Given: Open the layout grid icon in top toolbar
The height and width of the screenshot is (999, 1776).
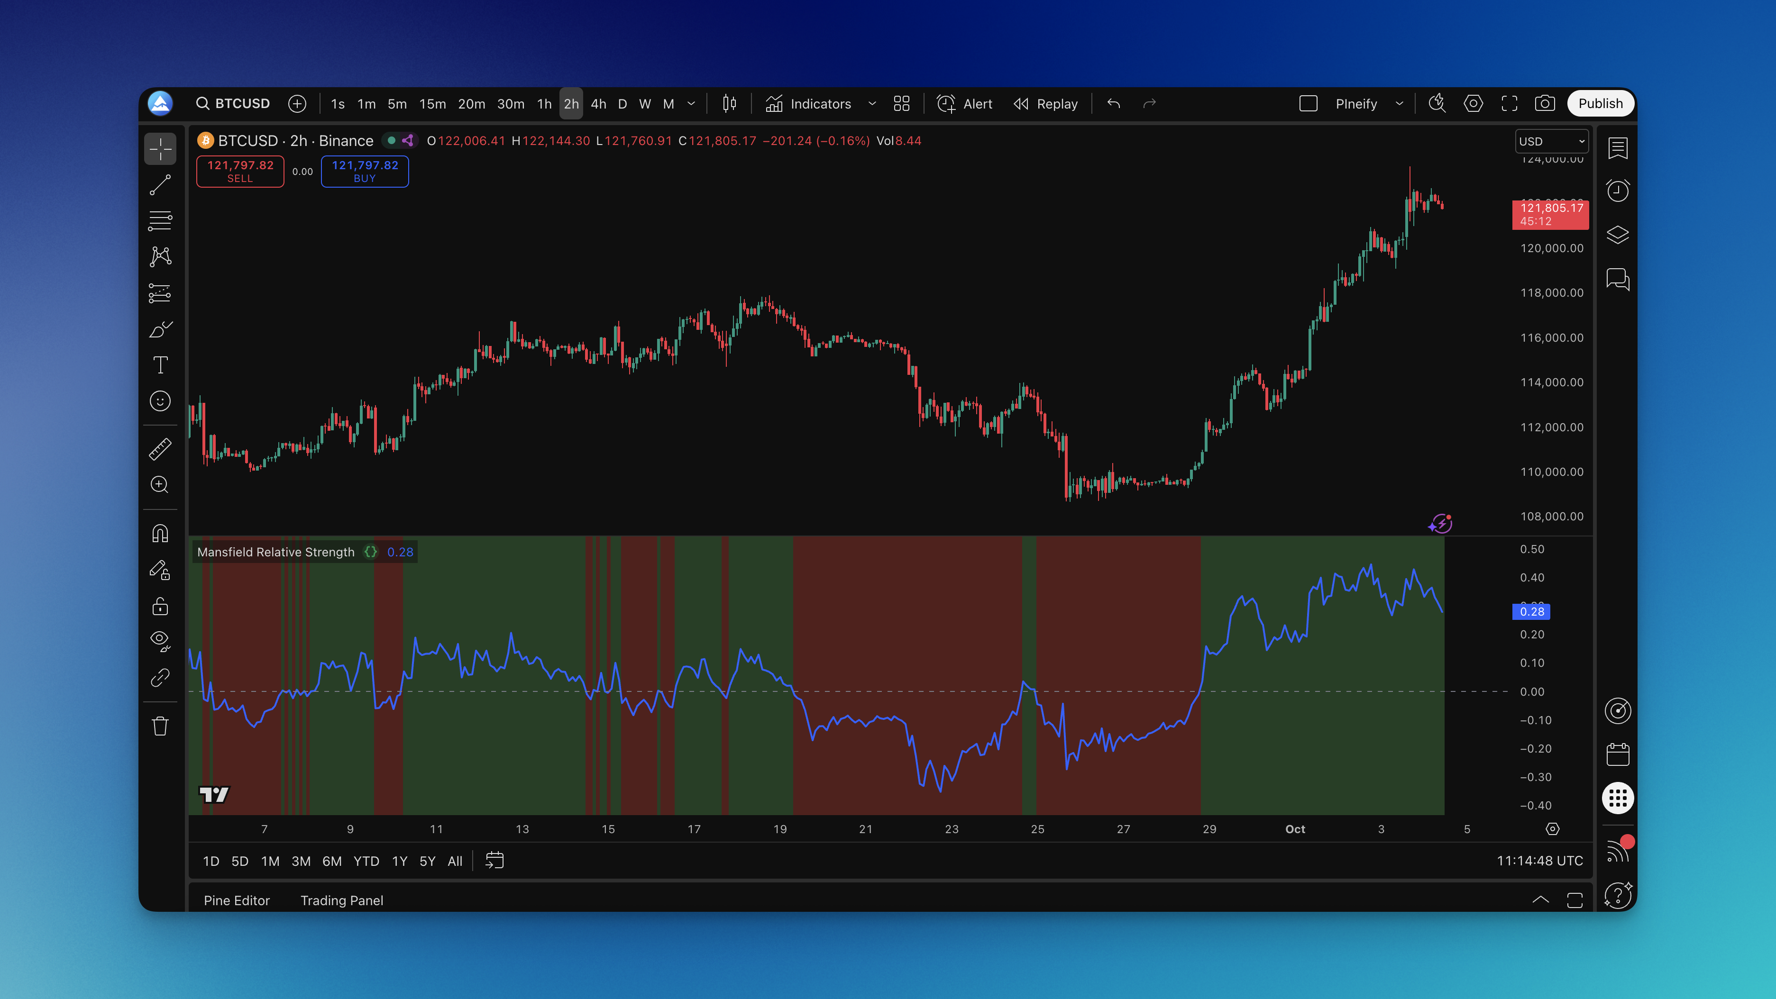Looking at the screenshot, I should [901, 103].
